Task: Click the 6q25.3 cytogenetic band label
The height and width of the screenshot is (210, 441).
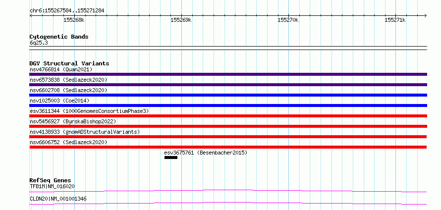Action: 39,43
